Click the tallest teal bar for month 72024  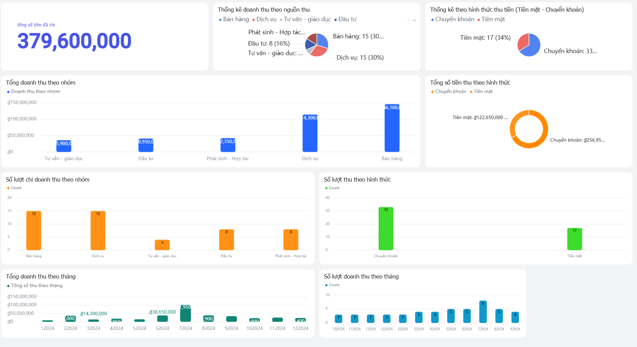coord(185,313)
